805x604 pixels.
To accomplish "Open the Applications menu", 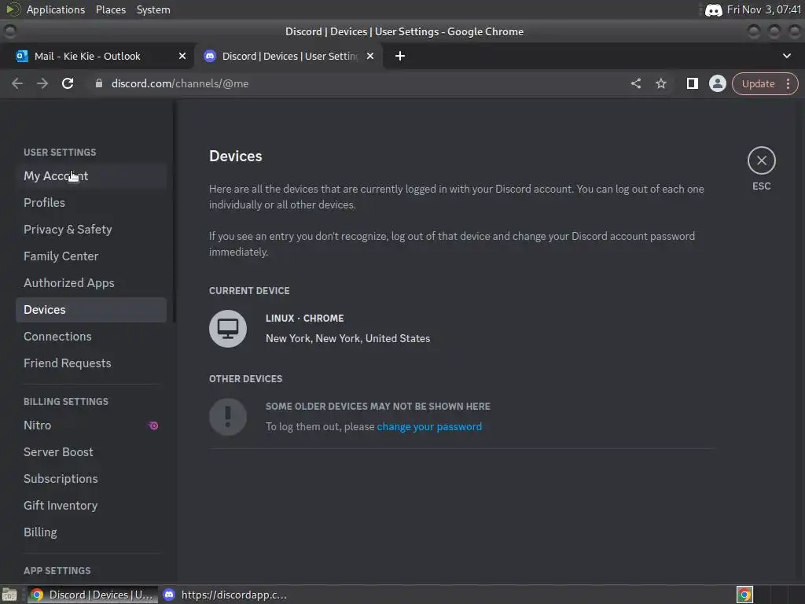I will (56, 9).
